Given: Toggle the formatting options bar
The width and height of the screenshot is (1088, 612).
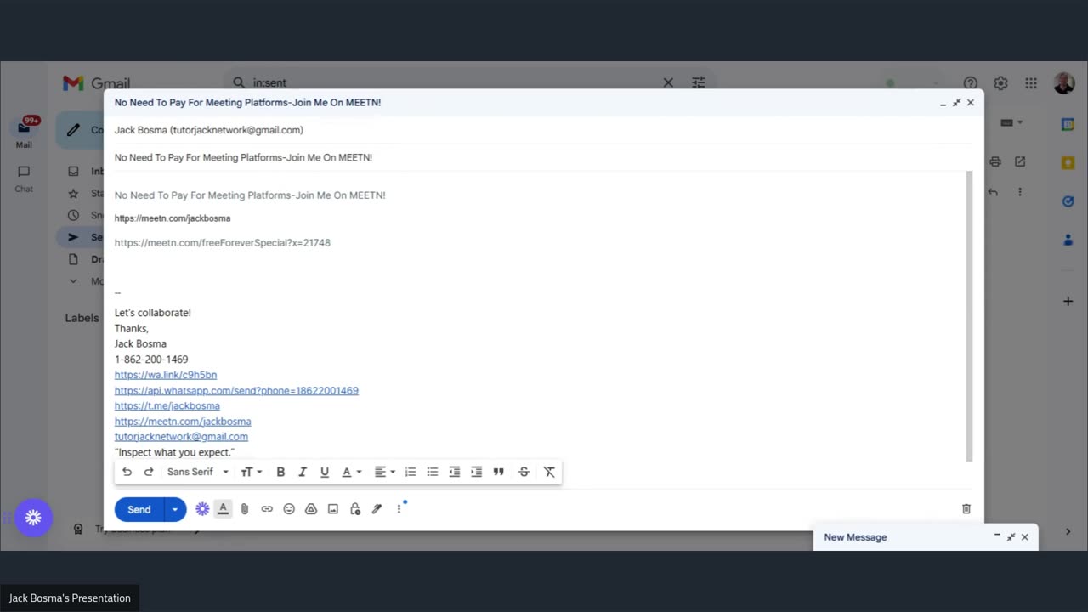Looking at the screenshot, I should click(223, 508).
